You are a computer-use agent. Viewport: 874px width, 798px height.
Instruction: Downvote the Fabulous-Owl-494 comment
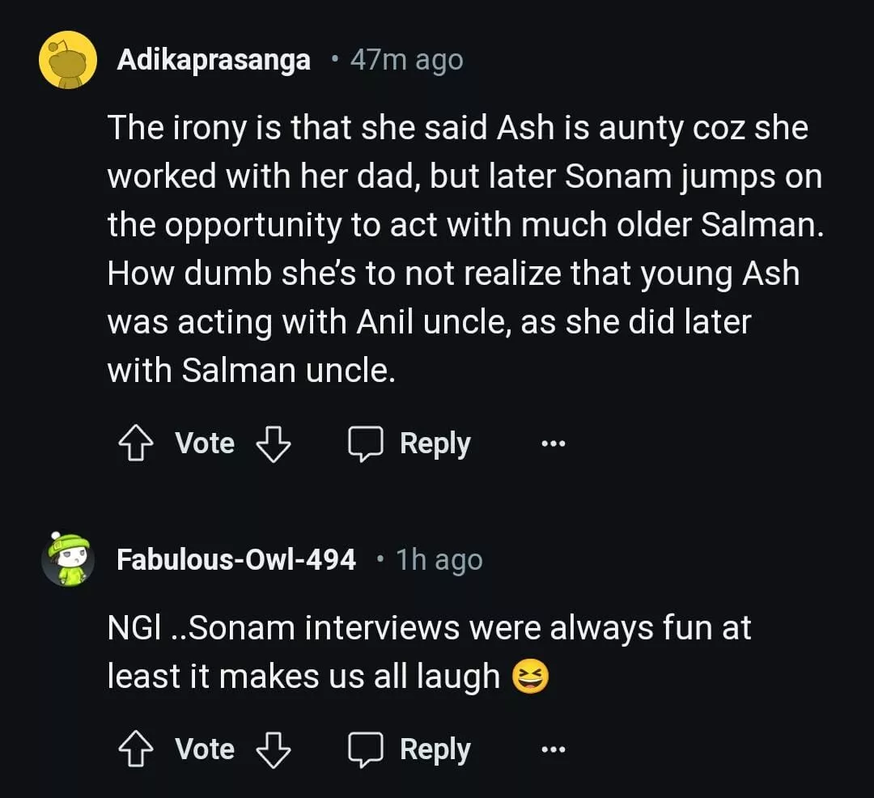(x=273, y=749)
